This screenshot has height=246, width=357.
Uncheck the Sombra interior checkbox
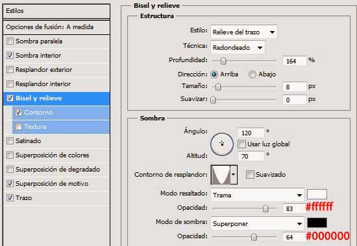(10, 56)
